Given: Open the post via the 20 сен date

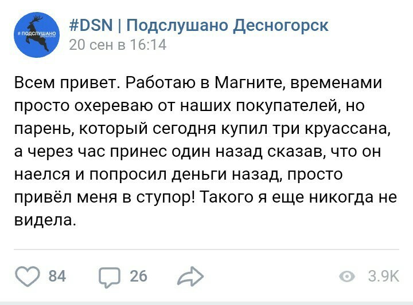Looking at the screenshot, I should [x=89, y=45].
